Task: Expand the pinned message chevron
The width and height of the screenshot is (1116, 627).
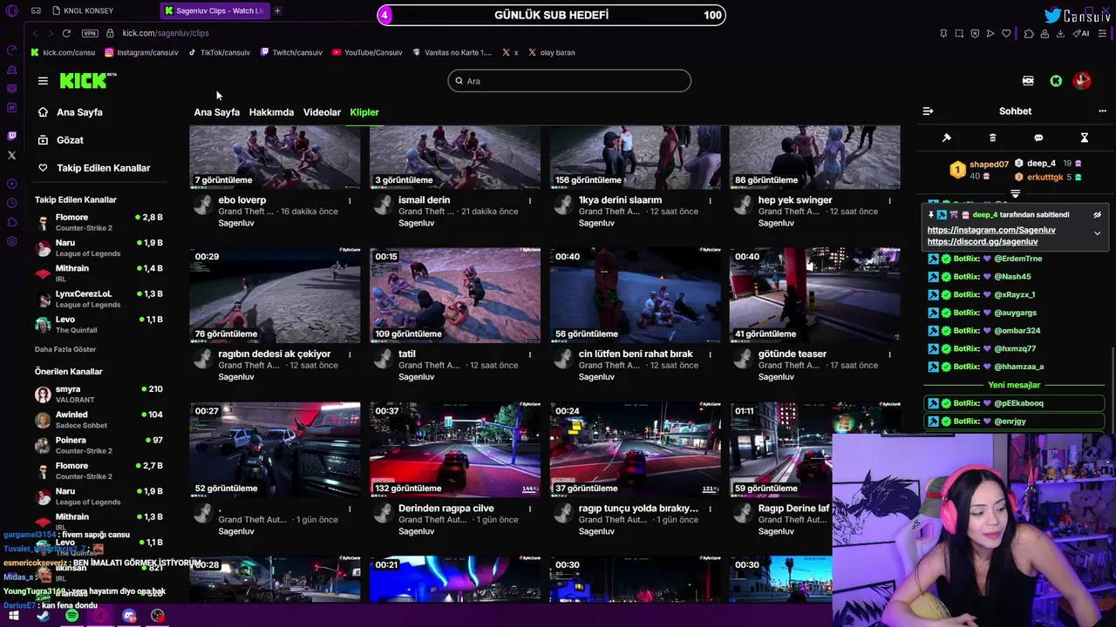Action: (1097, 233)
